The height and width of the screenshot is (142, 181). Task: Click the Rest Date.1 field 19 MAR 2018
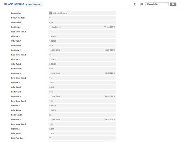(x=82, y=27)
